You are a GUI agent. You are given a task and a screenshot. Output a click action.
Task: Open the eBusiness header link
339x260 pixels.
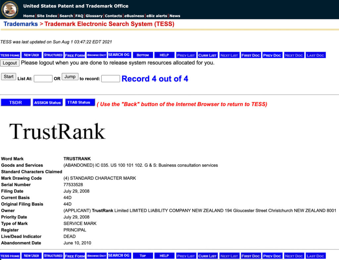click(134, 16)
